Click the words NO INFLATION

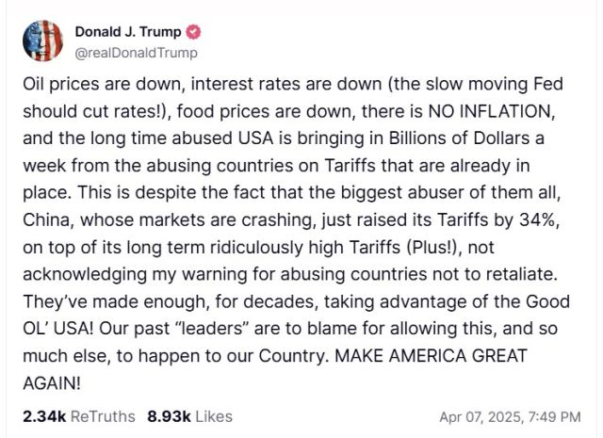tap(489, 111)
